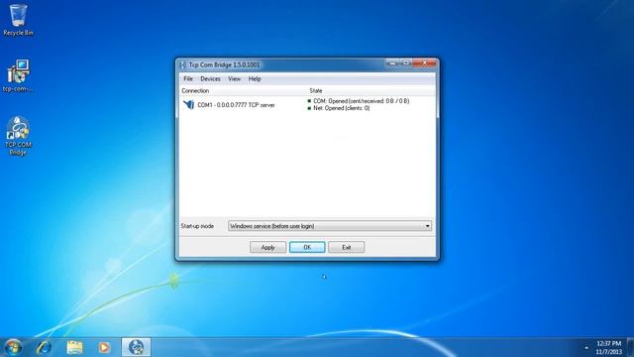Confirm with the OK button
This screenshot has height=357, width=634.
click(x=307, y=247)
